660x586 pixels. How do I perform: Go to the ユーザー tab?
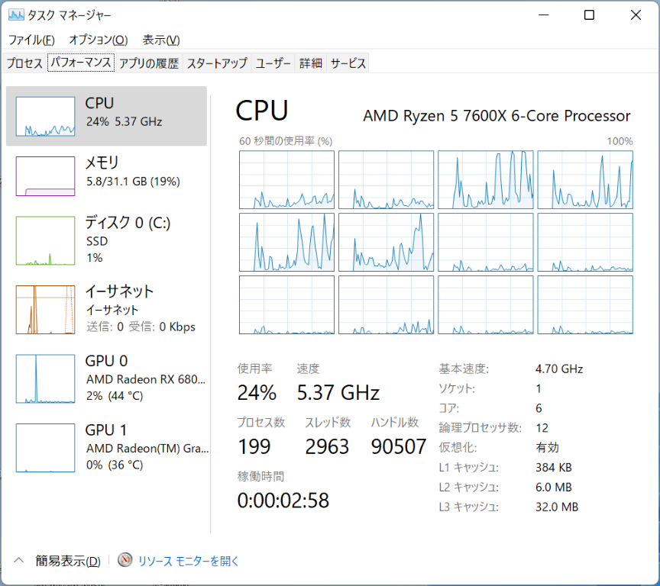[273, 63]
